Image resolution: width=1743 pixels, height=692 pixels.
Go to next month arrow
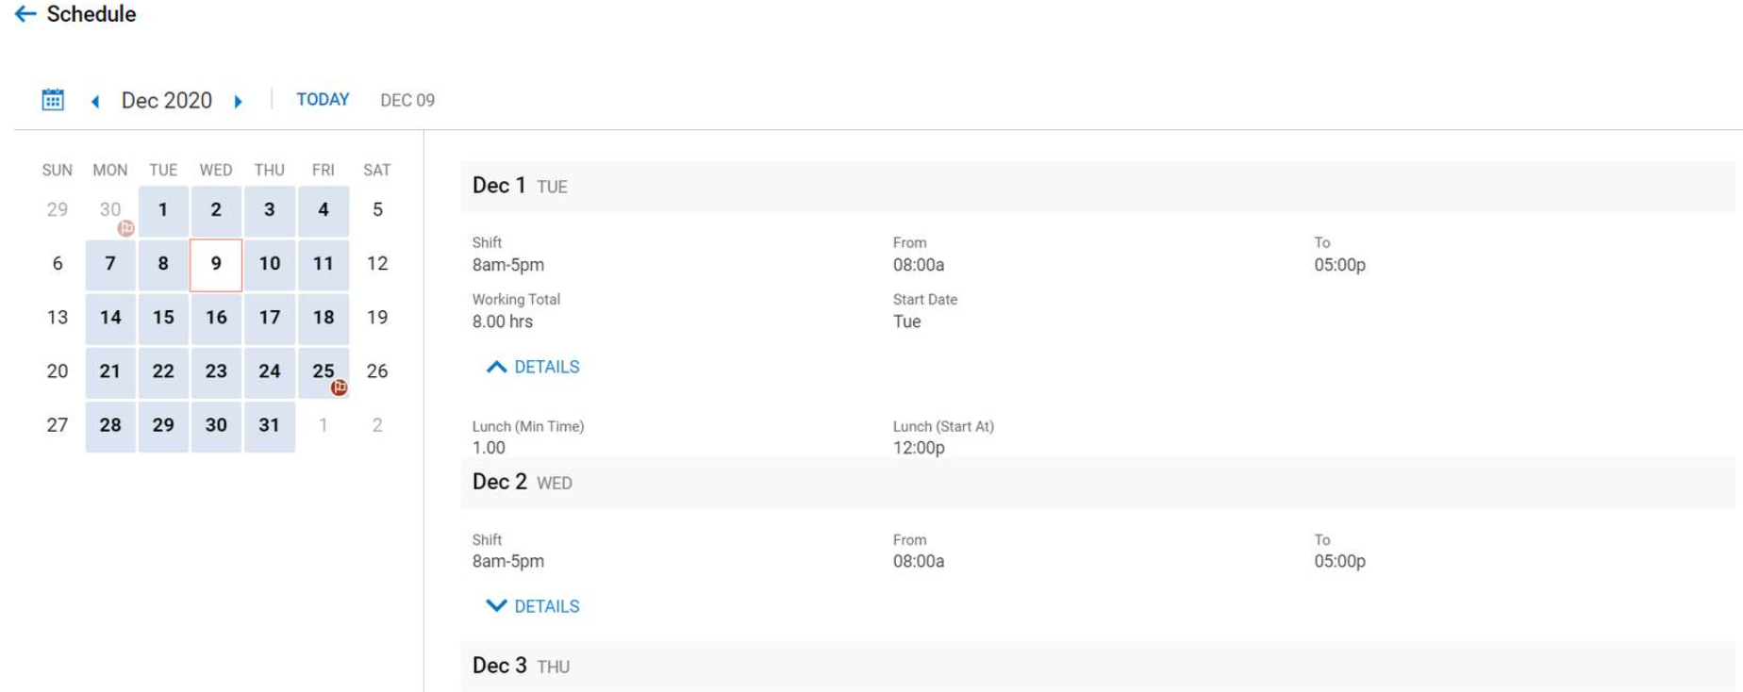(239, 101)
